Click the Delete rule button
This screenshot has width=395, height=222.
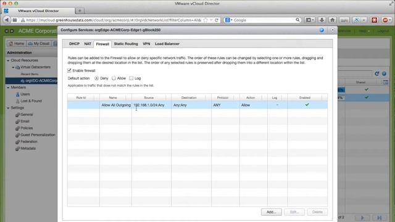click(x=317, y=212)
